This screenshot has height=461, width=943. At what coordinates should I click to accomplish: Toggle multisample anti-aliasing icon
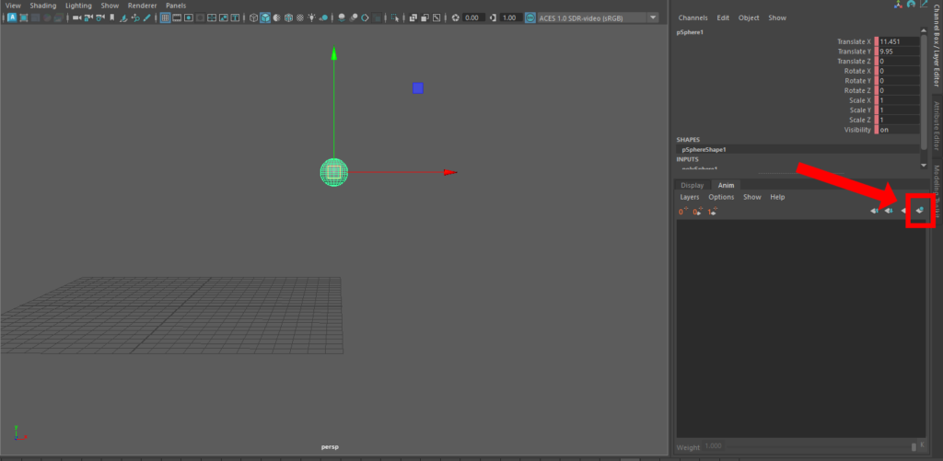(x=365, y=18)
